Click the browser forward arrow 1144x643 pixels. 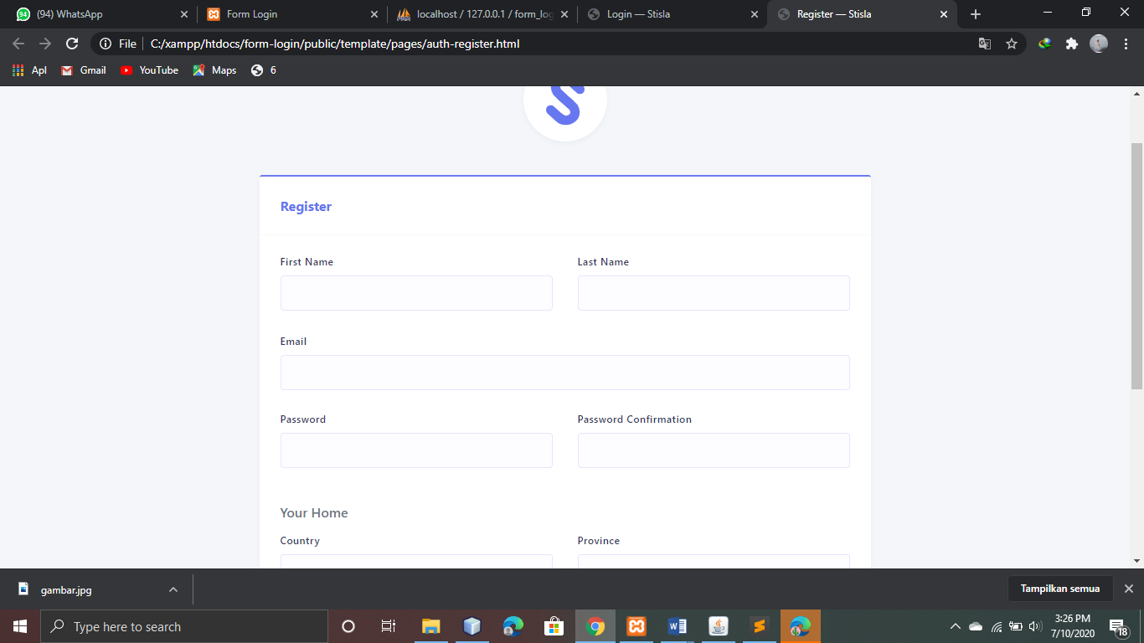click(45, 44)
